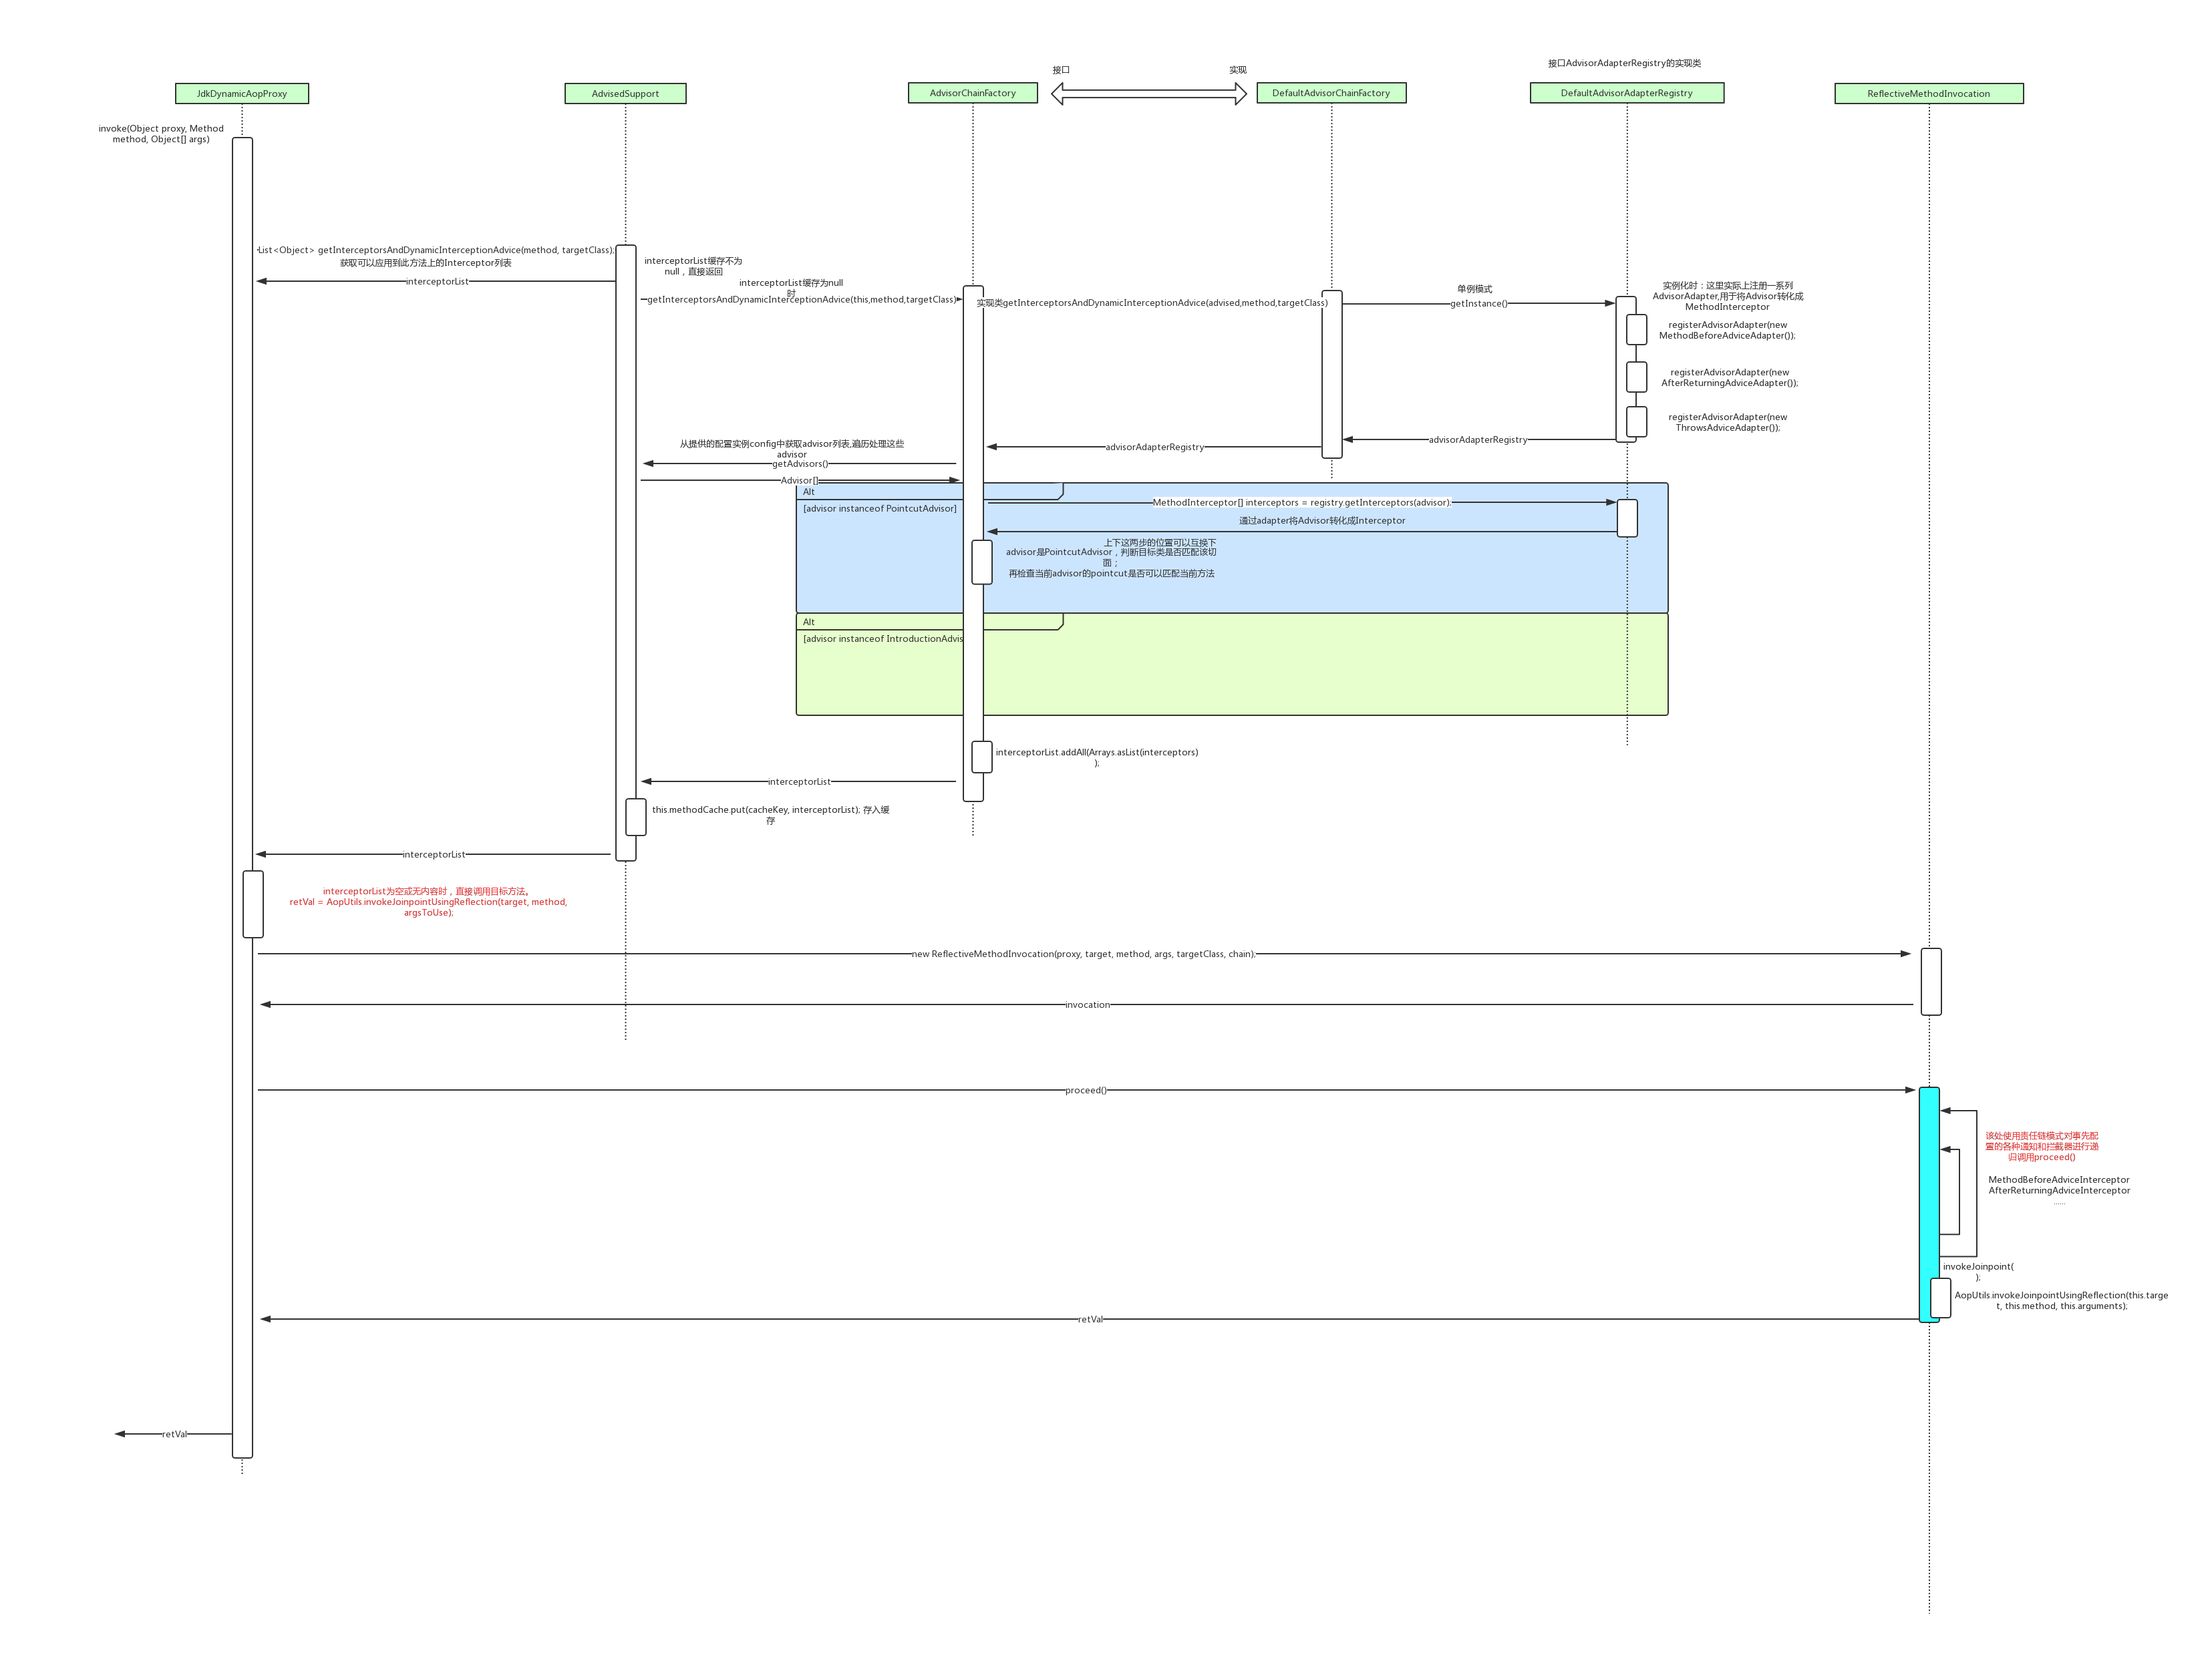Click the 从提供的配置实例config中获取advisor列表 note

791,449
